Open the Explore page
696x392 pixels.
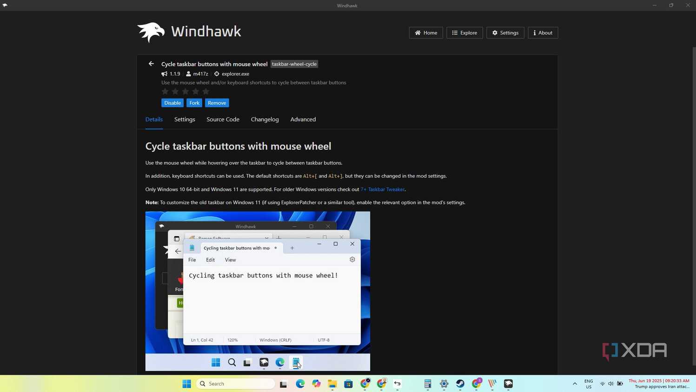pyautogui.click(x=464, y=33)
